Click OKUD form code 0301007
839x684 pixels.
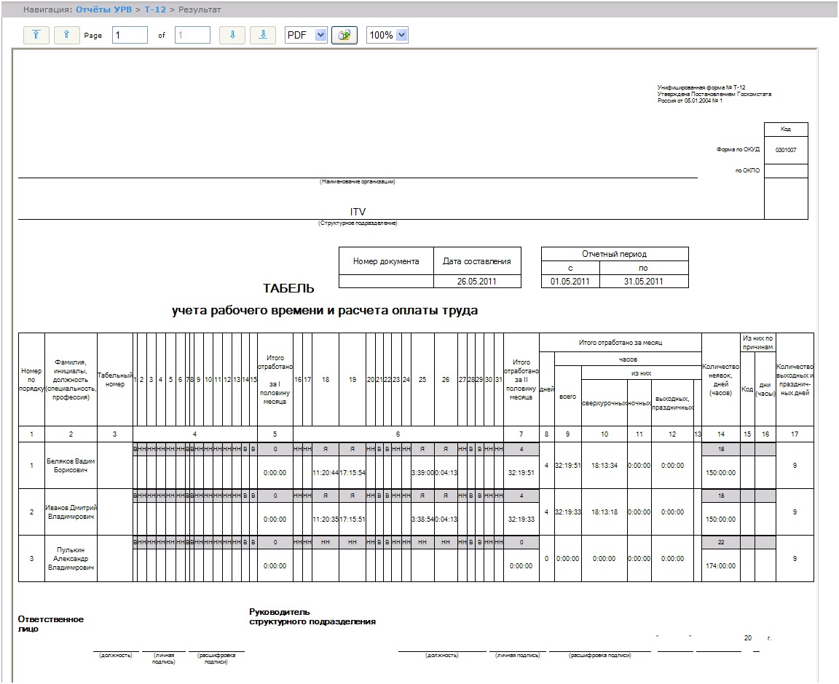(x=786, y=151)
